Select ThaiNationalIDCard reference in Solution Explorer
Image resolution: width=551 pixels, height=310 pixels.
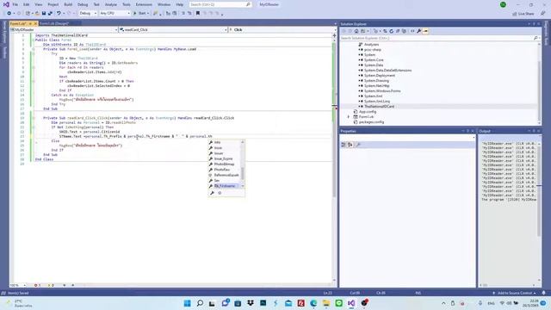point(379,107)
